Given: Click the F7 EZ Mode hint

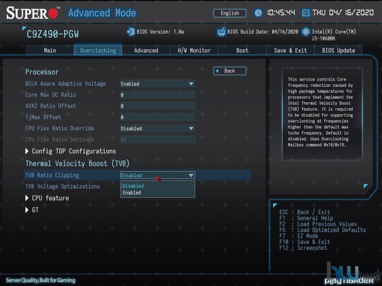Looking at the screenshot, I should [x=299, y=236].
